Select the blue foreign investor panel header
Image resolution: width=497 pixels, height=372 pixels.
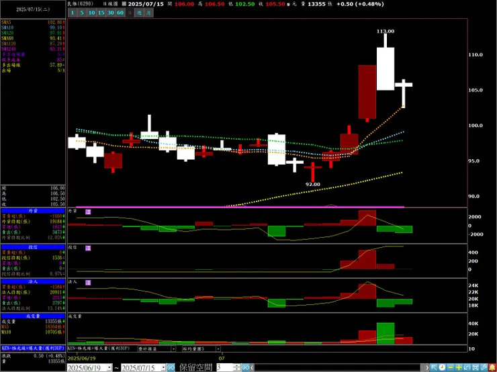[33, 211]
